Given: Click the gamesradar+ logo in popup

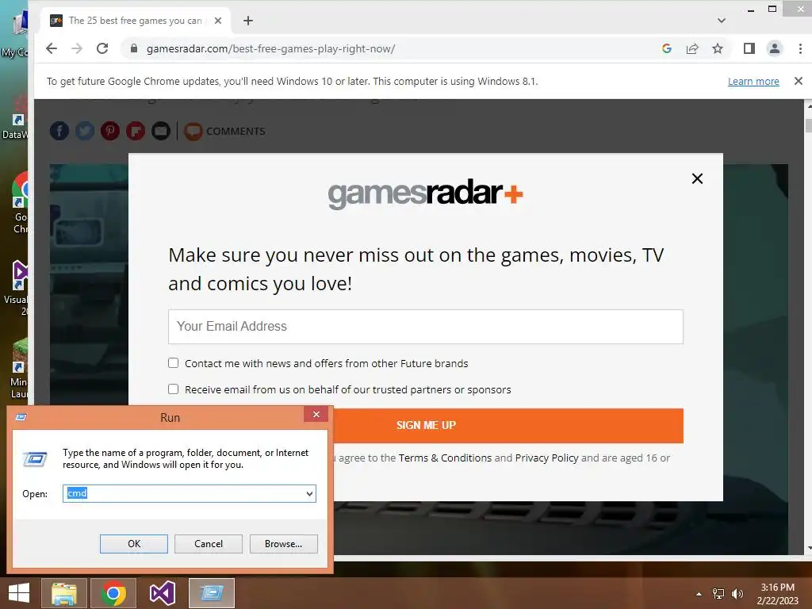Looking at the screenshot, I should 426,194.
